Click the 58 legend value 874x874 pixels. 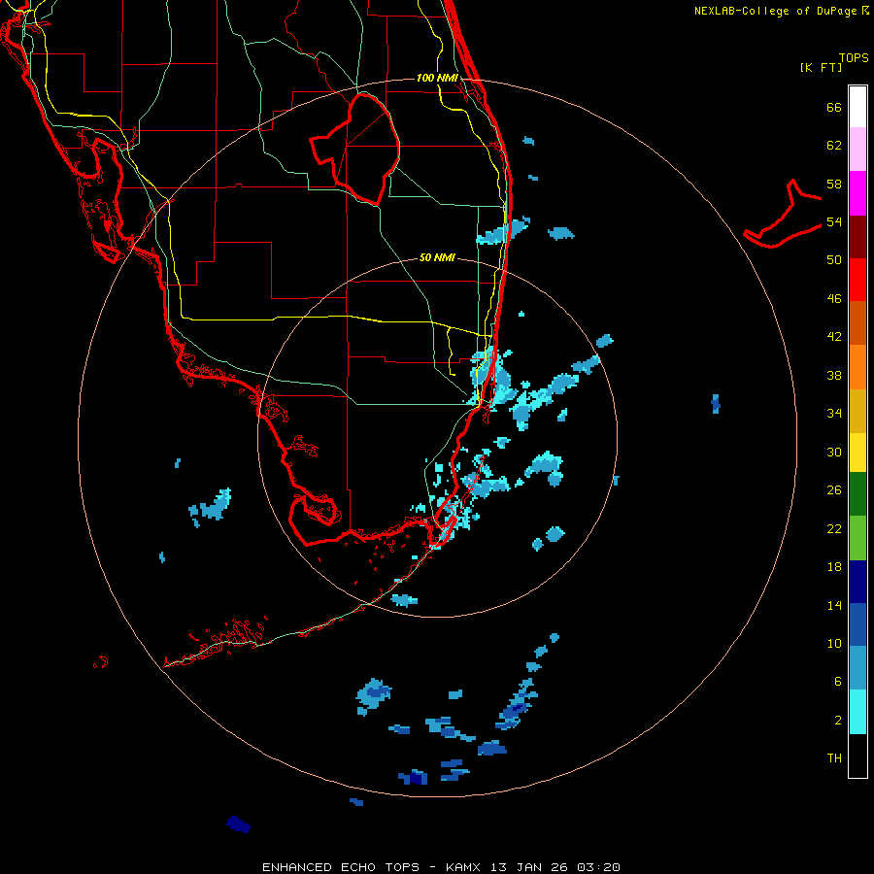pyautogui.click(x=834, y=184)
